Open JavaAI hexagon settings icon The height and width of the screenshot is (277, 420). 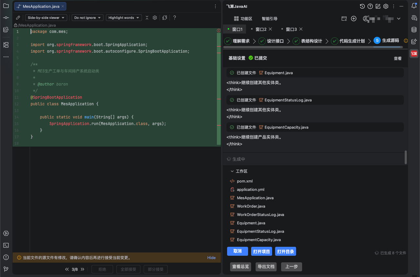click(x=386, y=6)
